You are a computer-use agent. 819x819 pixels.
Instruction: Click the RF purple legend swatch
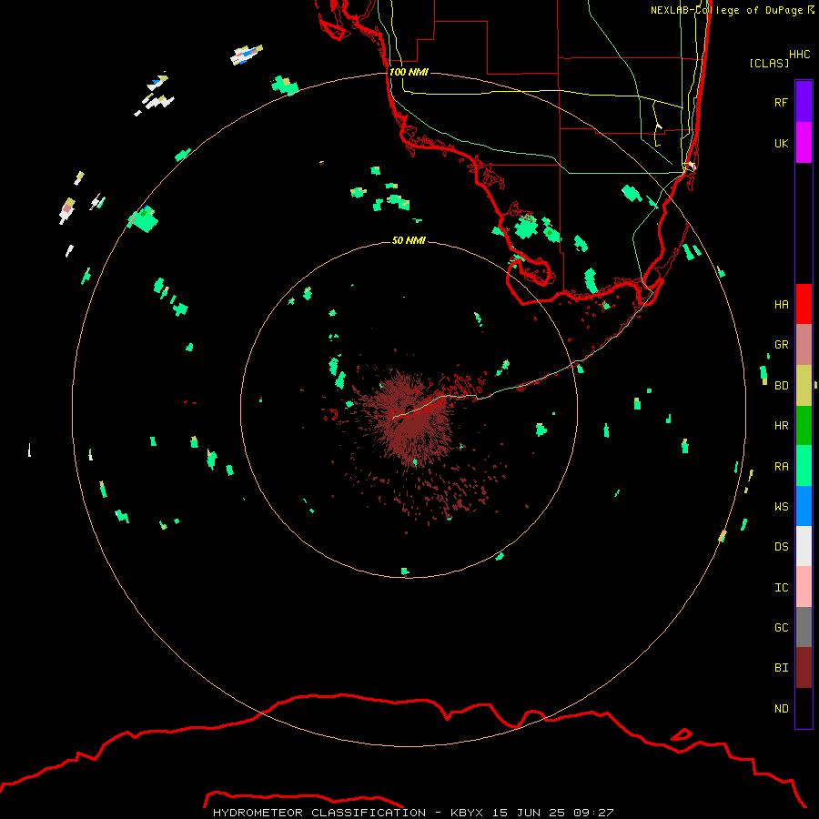(804, 101)
